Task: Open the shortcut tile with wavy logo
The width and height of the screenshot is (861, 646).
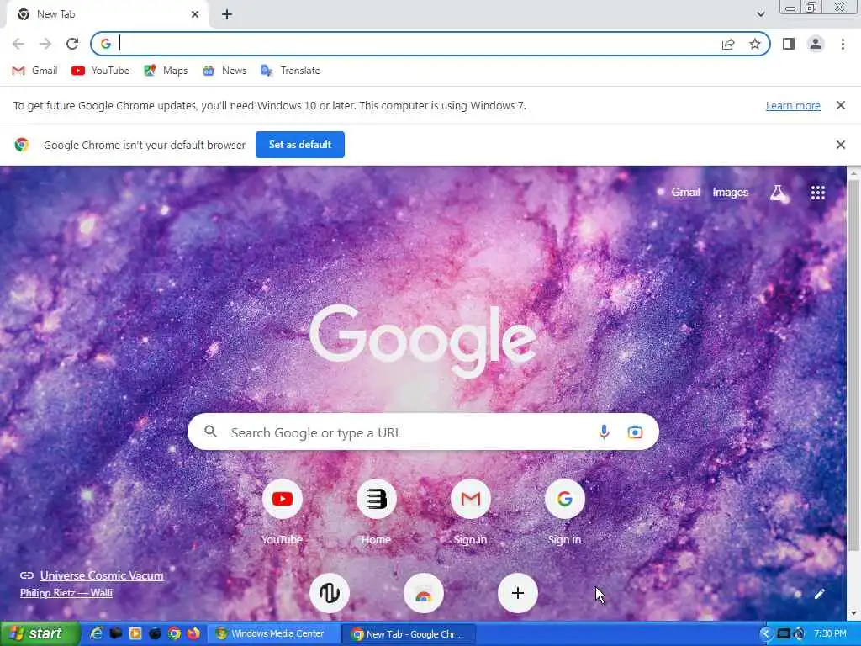Action: point(330,593)
